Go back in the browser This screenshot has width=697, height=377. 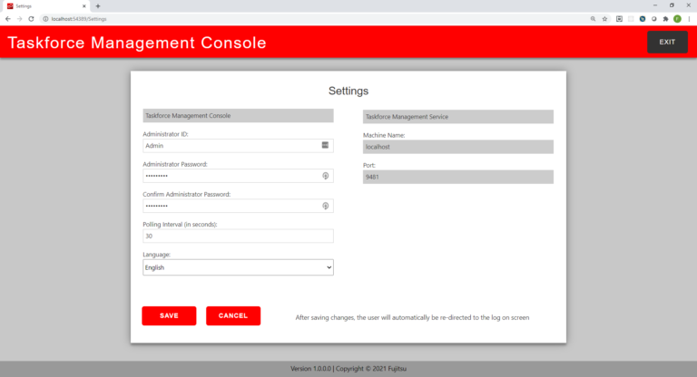coord(8,19)
